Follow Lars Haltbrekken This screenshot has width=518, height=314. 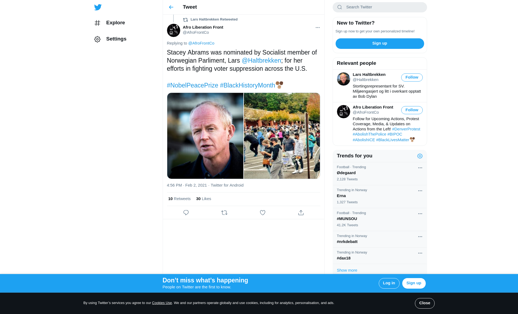[412, 77]
